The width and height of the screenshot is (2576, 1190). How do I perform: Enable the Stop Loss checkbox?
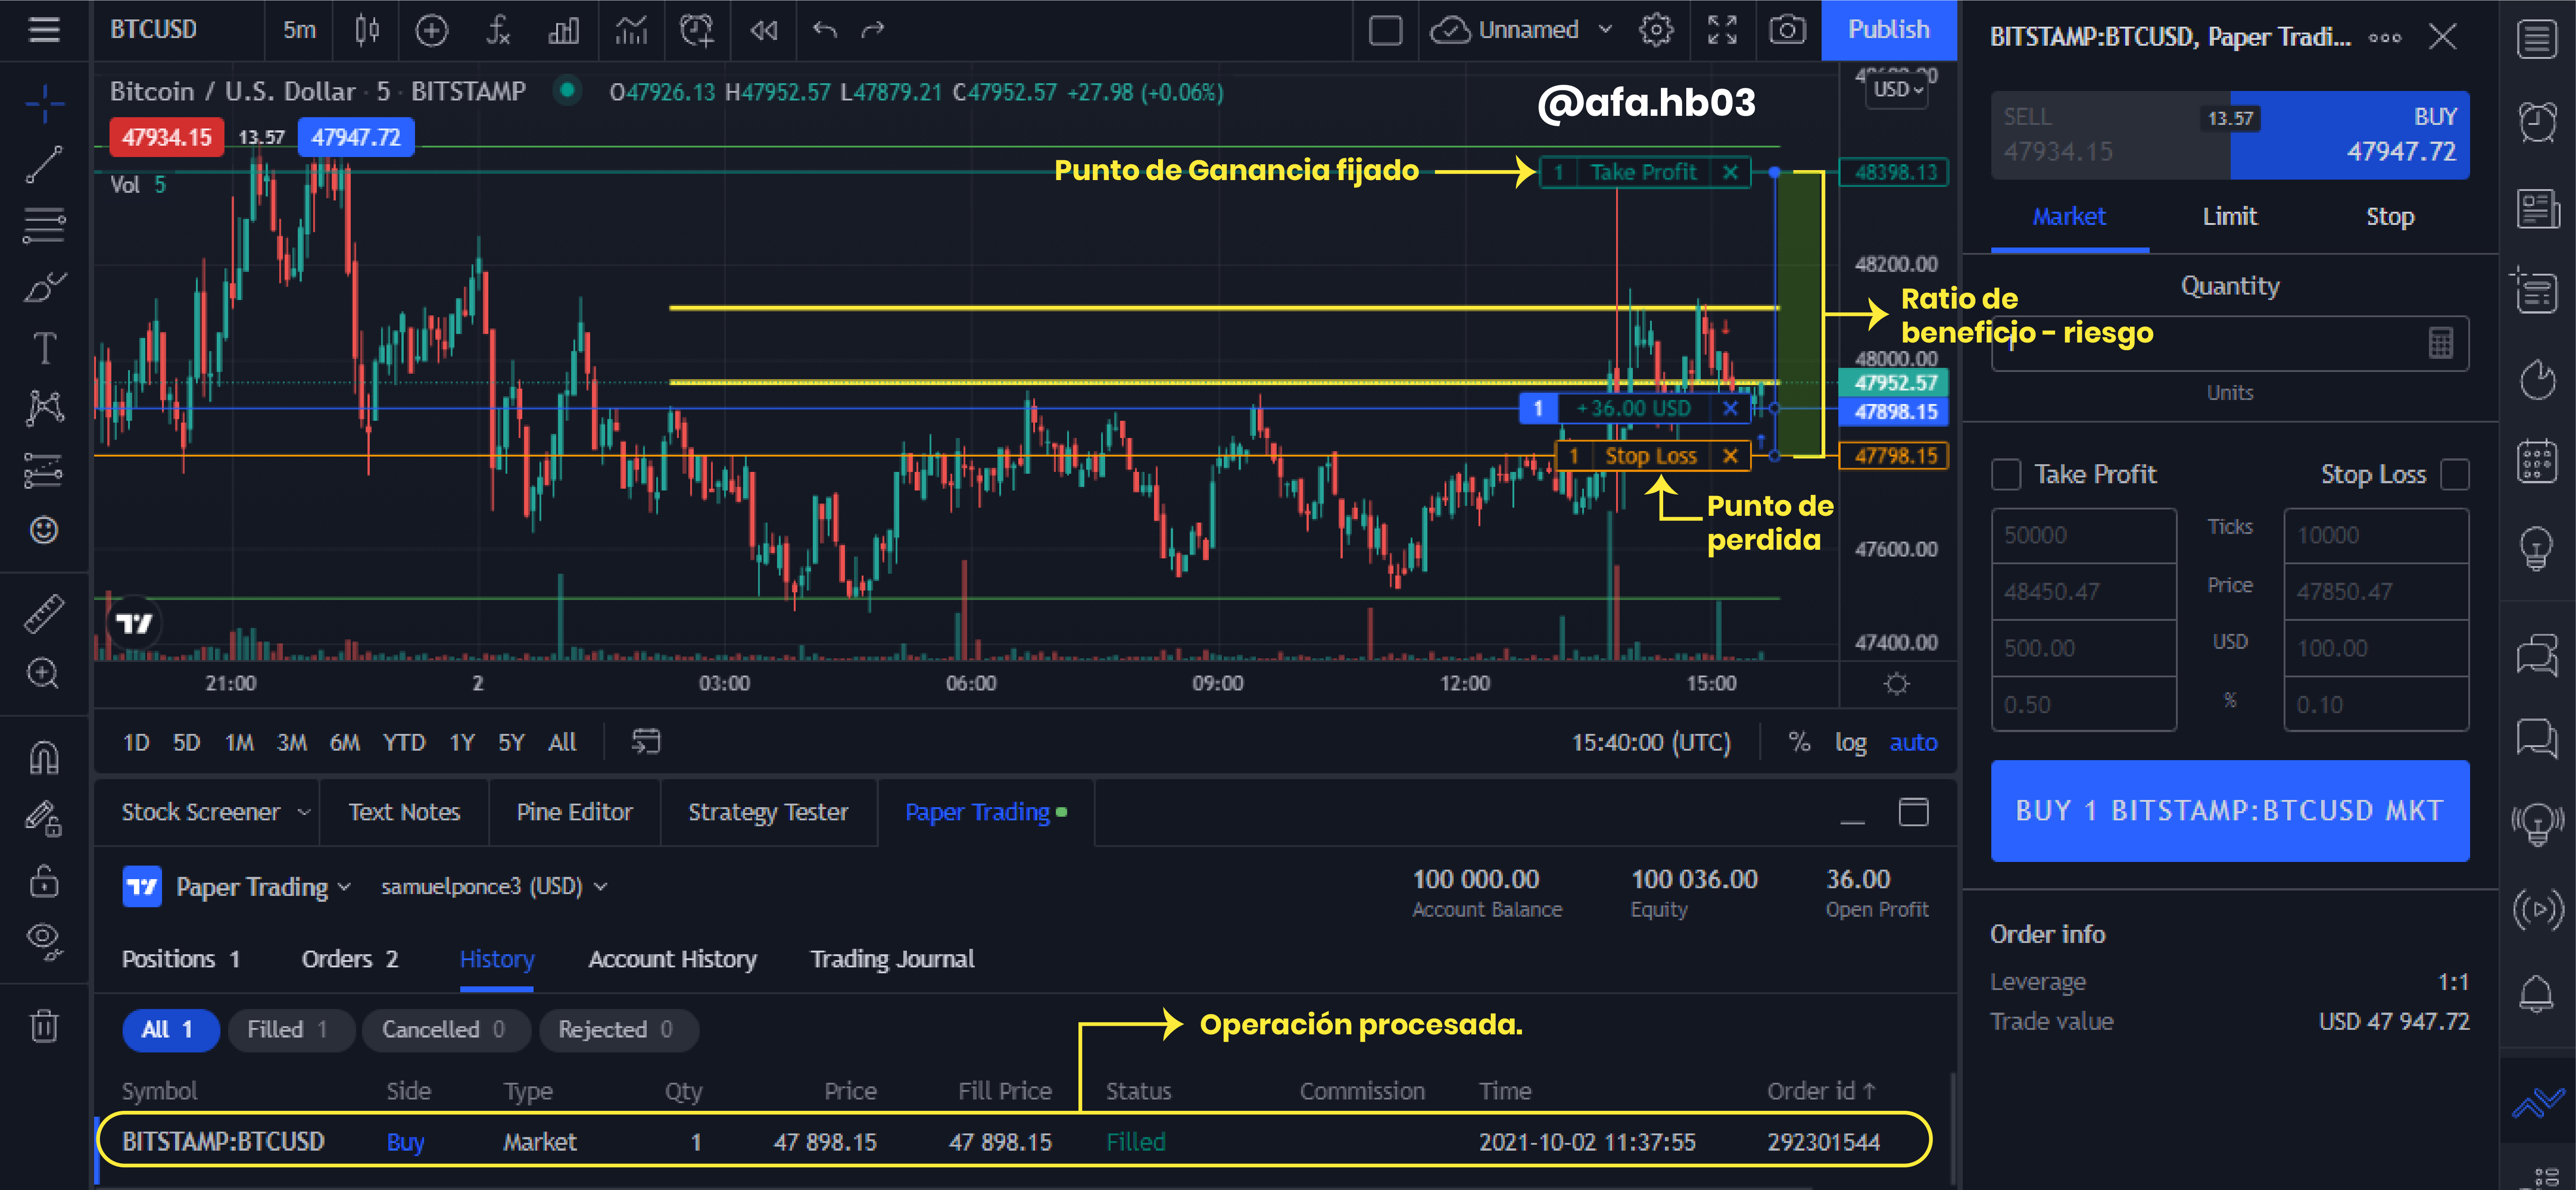click(2455, 474)
